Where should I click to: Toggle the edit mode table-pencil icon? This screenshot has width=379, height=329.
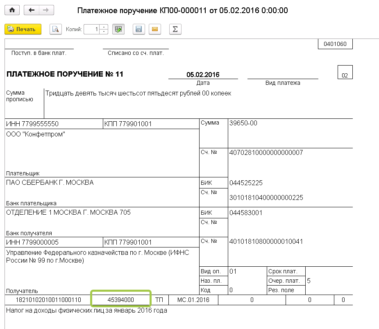118,29
